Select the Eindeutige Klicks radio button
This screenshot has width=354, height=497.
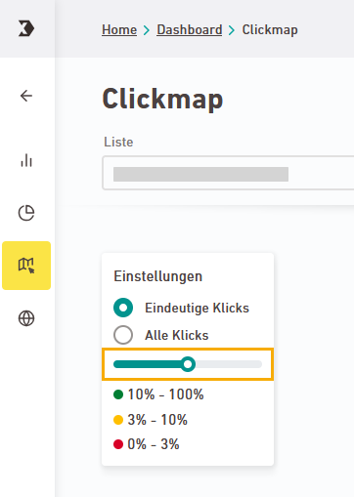point(123,308)
